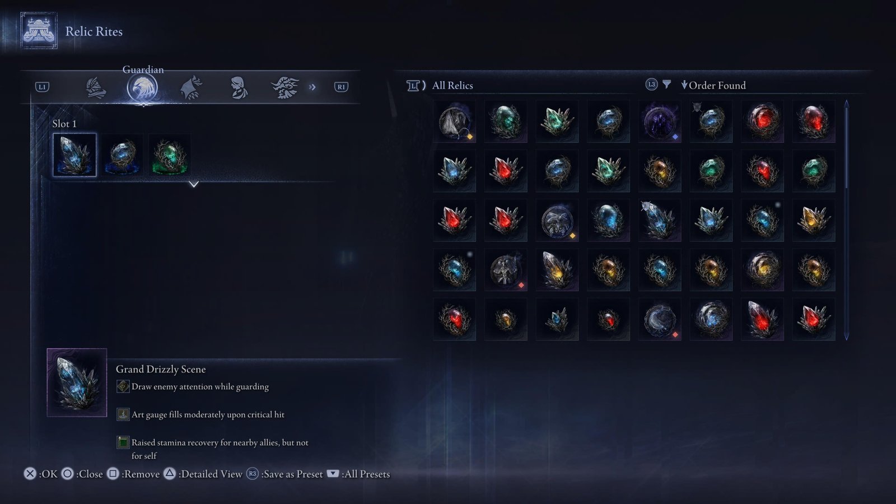
Task: Toggle the Order Found sort option
Action: pos(713,85)
